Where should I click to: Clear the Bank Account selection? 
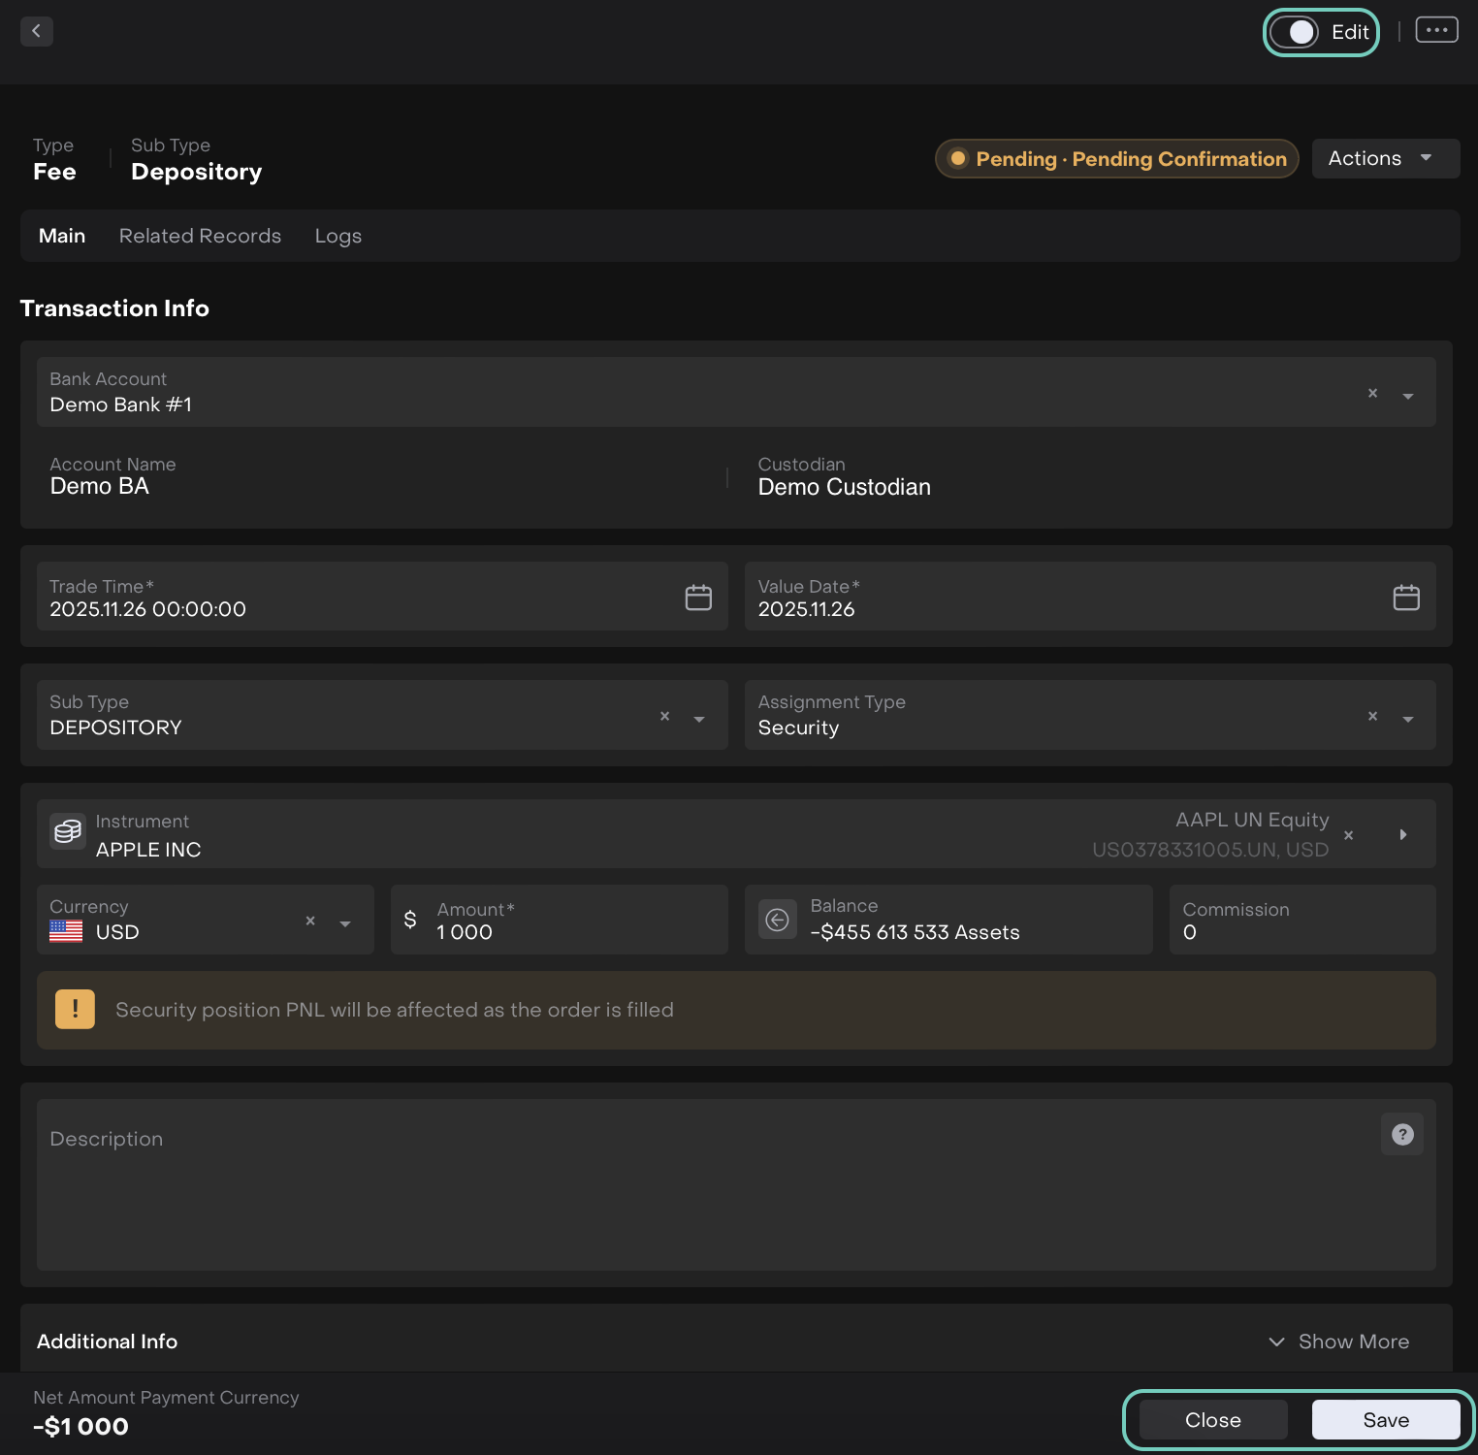(1372, 393)
